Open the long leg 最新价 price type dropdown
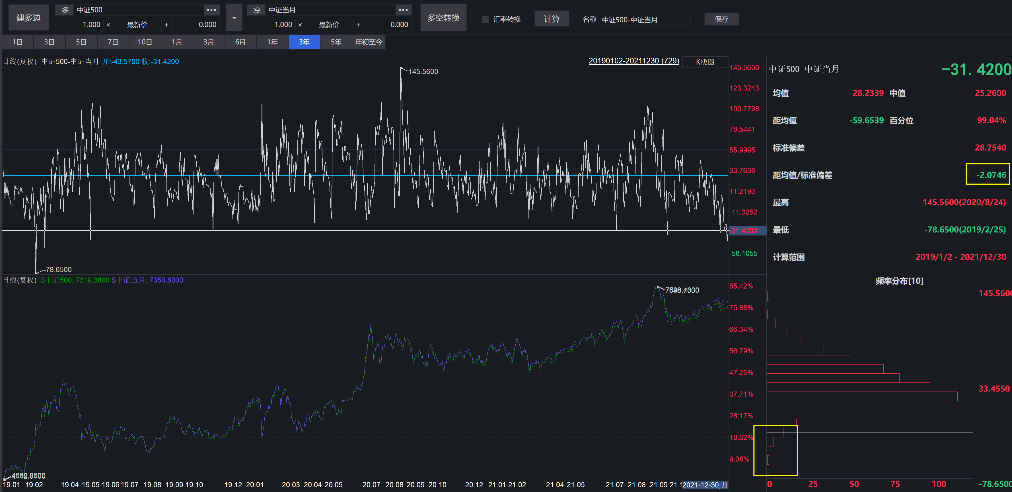The height and width of the screenshot is (492, 1012). pyautogui.click(x=137, y=25)
